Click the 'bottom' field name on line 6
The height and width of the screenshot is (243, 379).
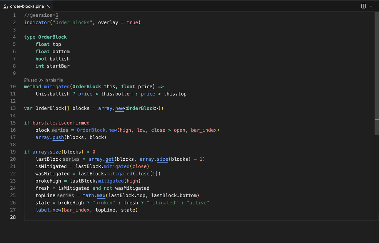(x=61, y=52)
